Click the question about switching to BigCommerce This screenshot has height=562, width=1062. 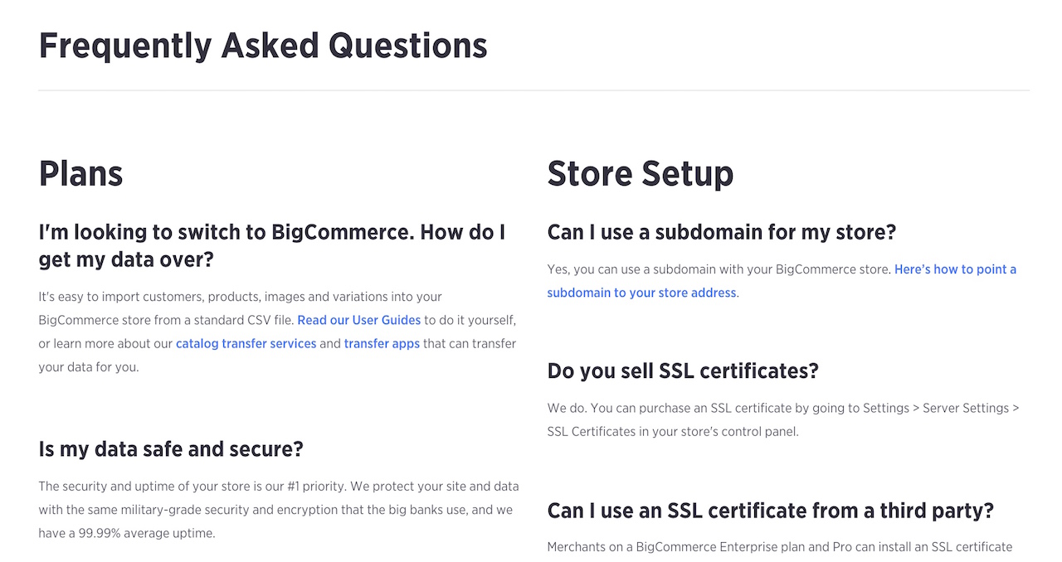272,245
